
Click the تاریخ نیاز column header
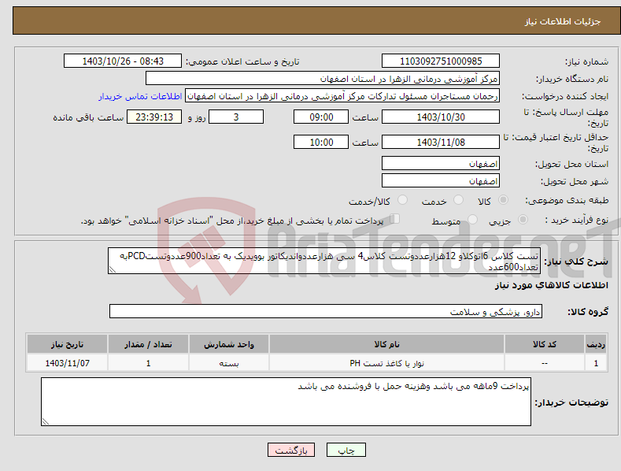(x=68, y=344)
